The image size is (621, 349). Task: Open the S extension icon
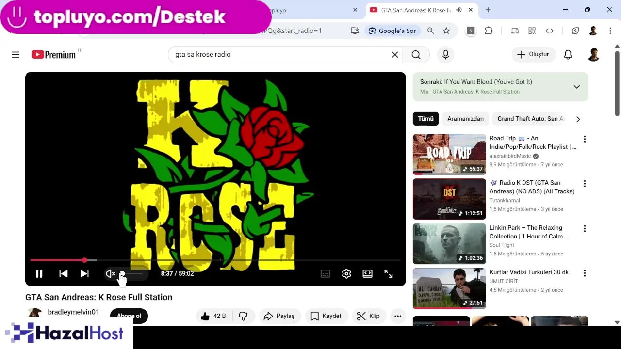click(471, 31)
